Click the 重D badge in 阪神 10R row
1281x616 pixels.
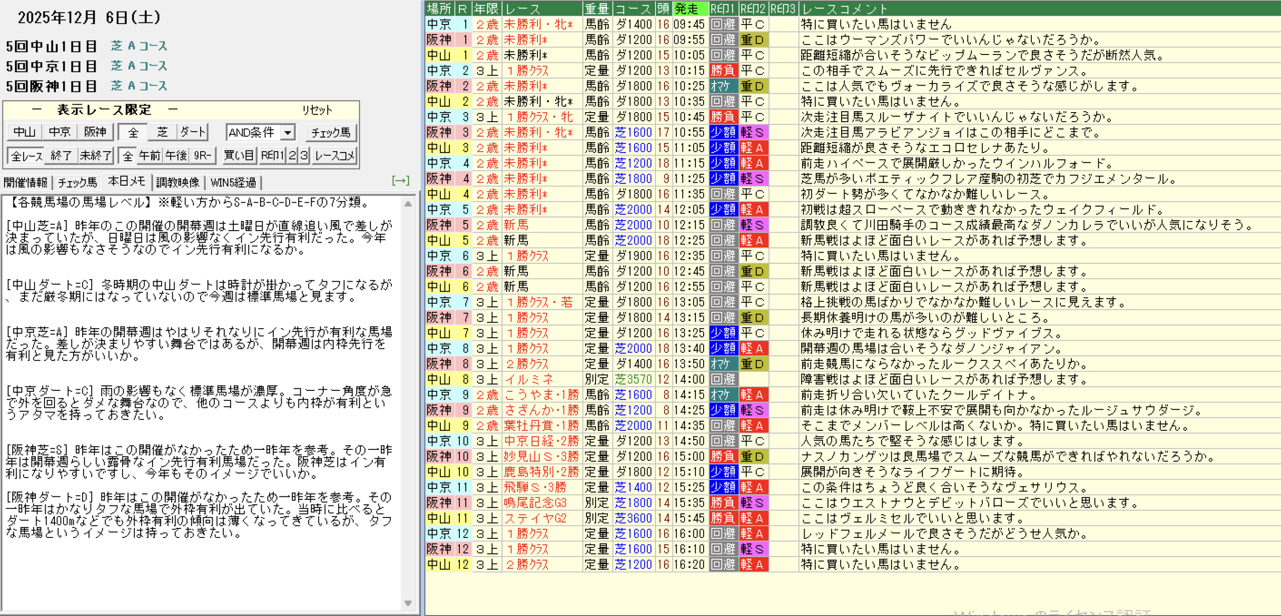(x=753, y=456)
